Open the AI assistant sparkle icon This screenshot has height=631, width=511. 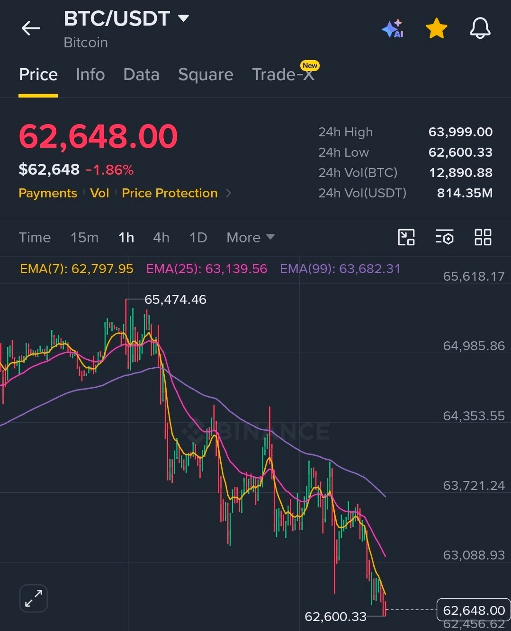(x=392, y=28)
